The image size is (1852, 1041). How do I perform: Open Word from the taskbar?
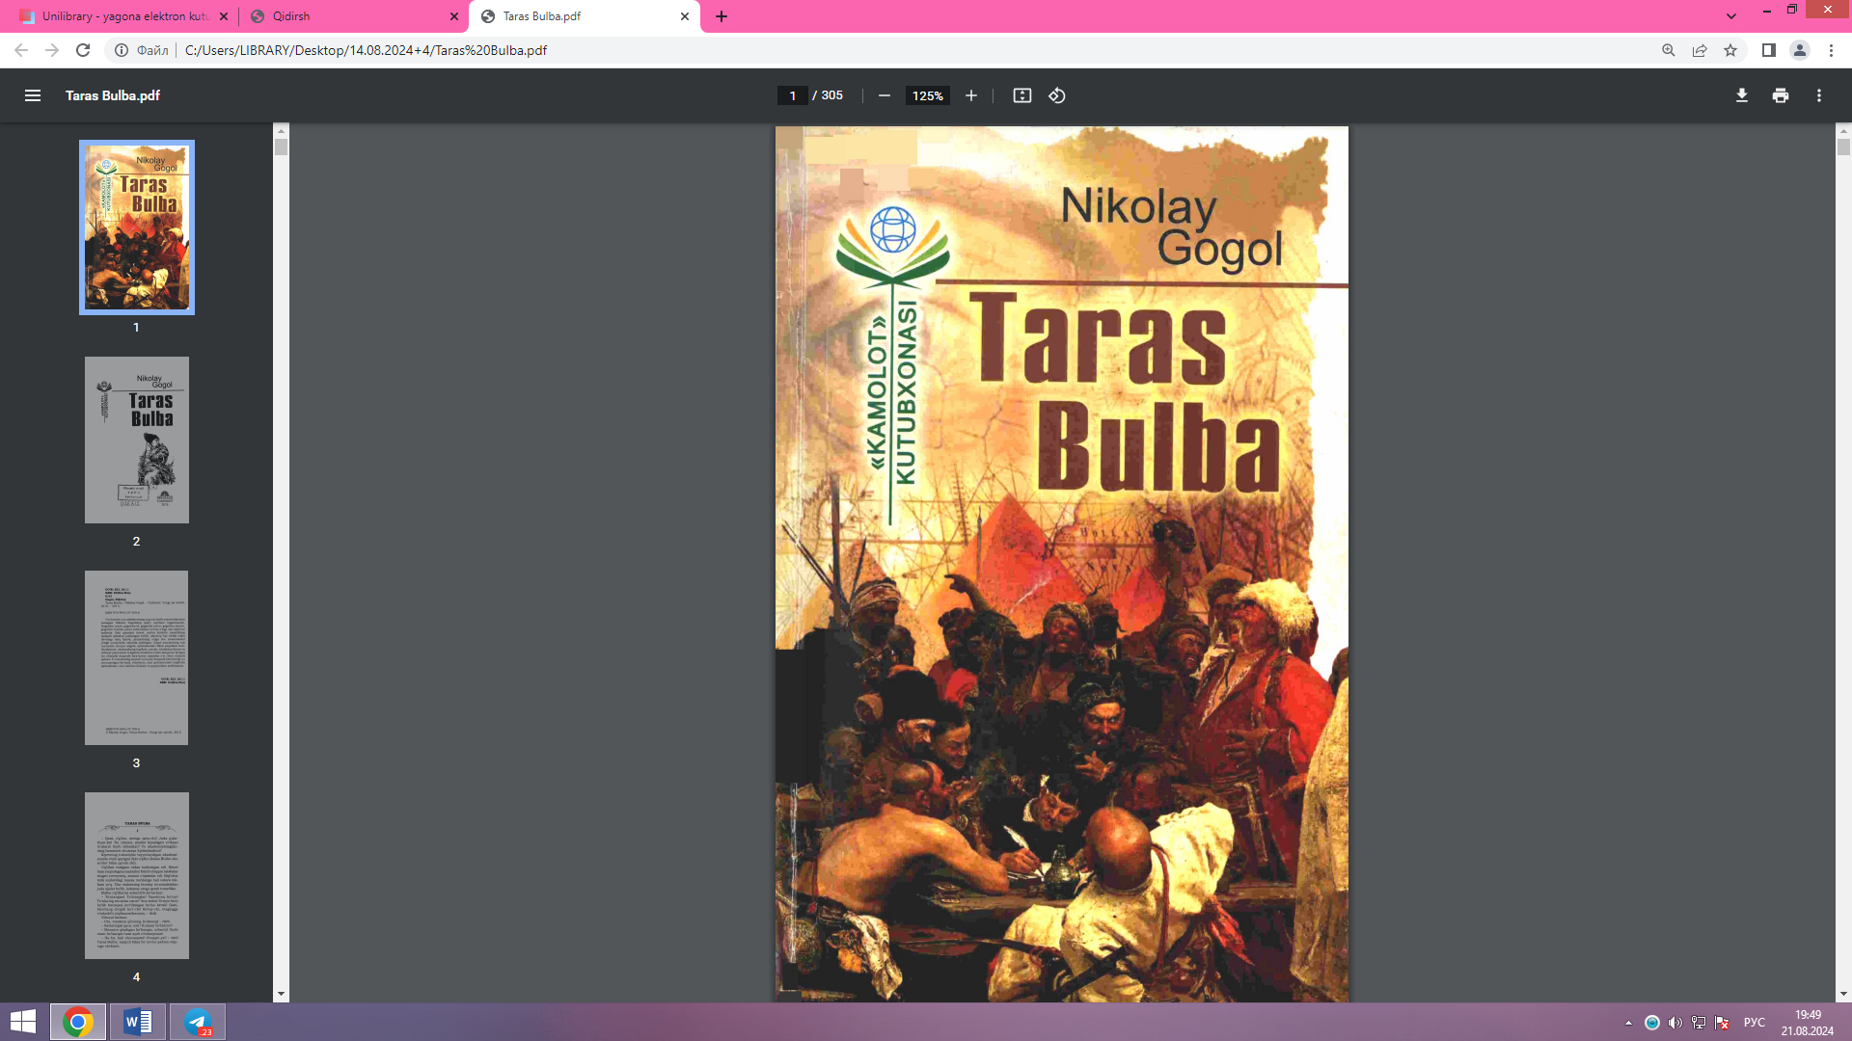click(x=138, y=1022)
